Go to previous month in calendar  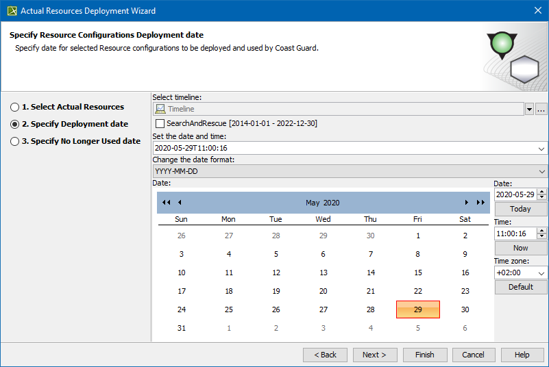(x=180, y=203)
